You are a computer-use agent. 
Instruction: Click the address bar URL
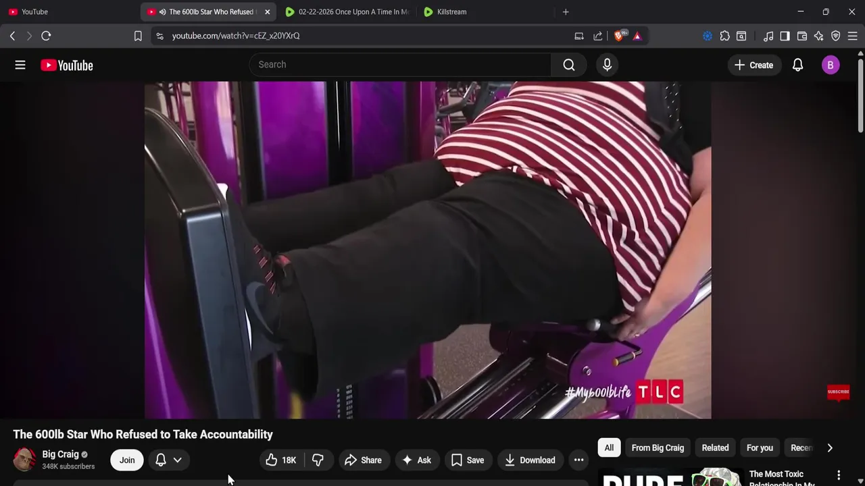click(236, 36)
